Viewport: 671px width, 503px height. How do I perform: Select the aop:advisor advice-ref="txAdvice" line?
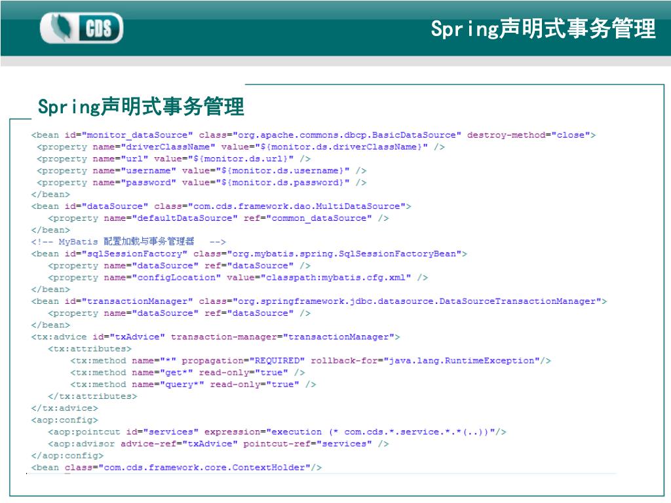218,444
